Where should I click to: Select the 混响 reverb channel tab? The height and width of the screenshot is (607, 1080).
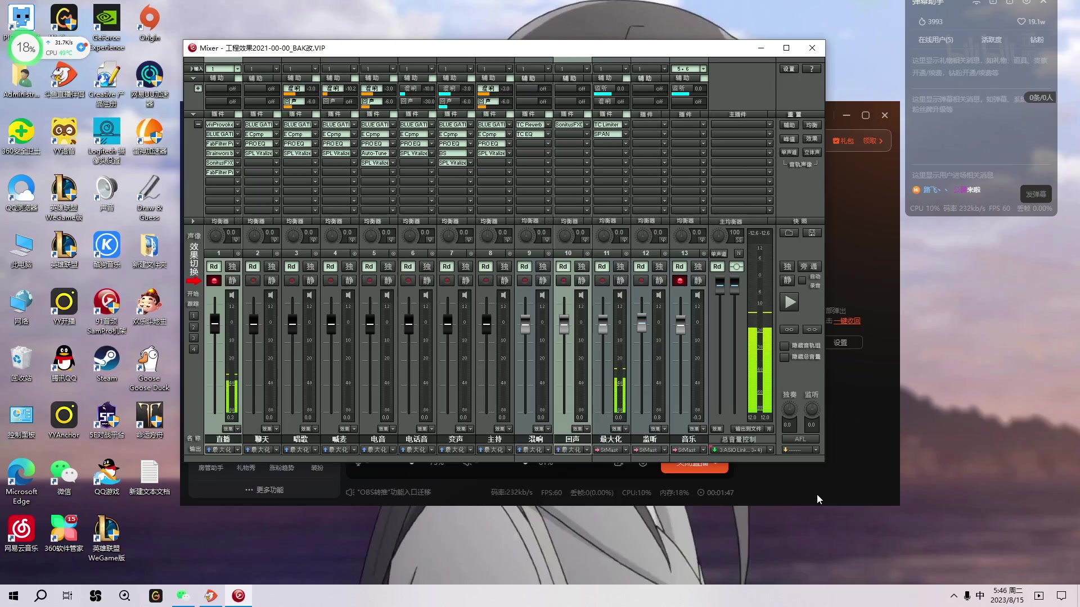(534, 439)
